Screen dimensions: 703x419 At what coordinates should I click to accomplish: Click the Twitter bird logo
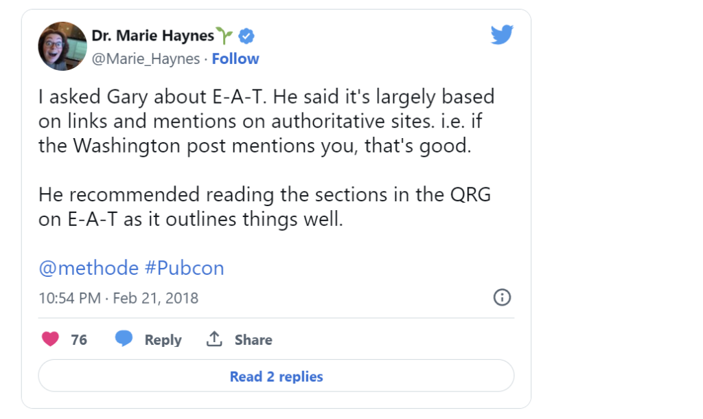pos(502,35)
